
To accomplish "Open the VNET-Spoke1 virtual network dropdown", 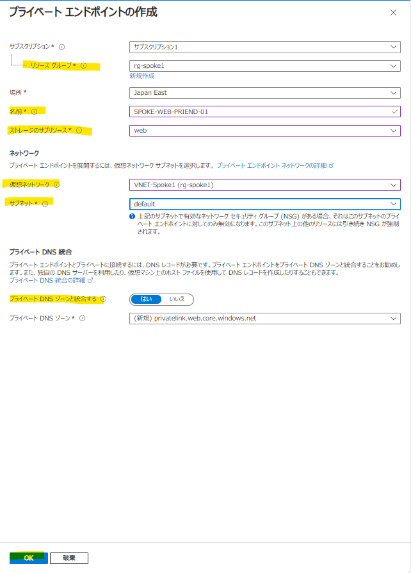I will click(x=265, y=185).
